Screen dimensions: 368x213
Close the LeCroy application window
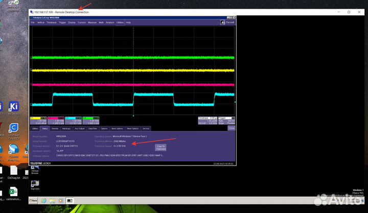(234, 17)
